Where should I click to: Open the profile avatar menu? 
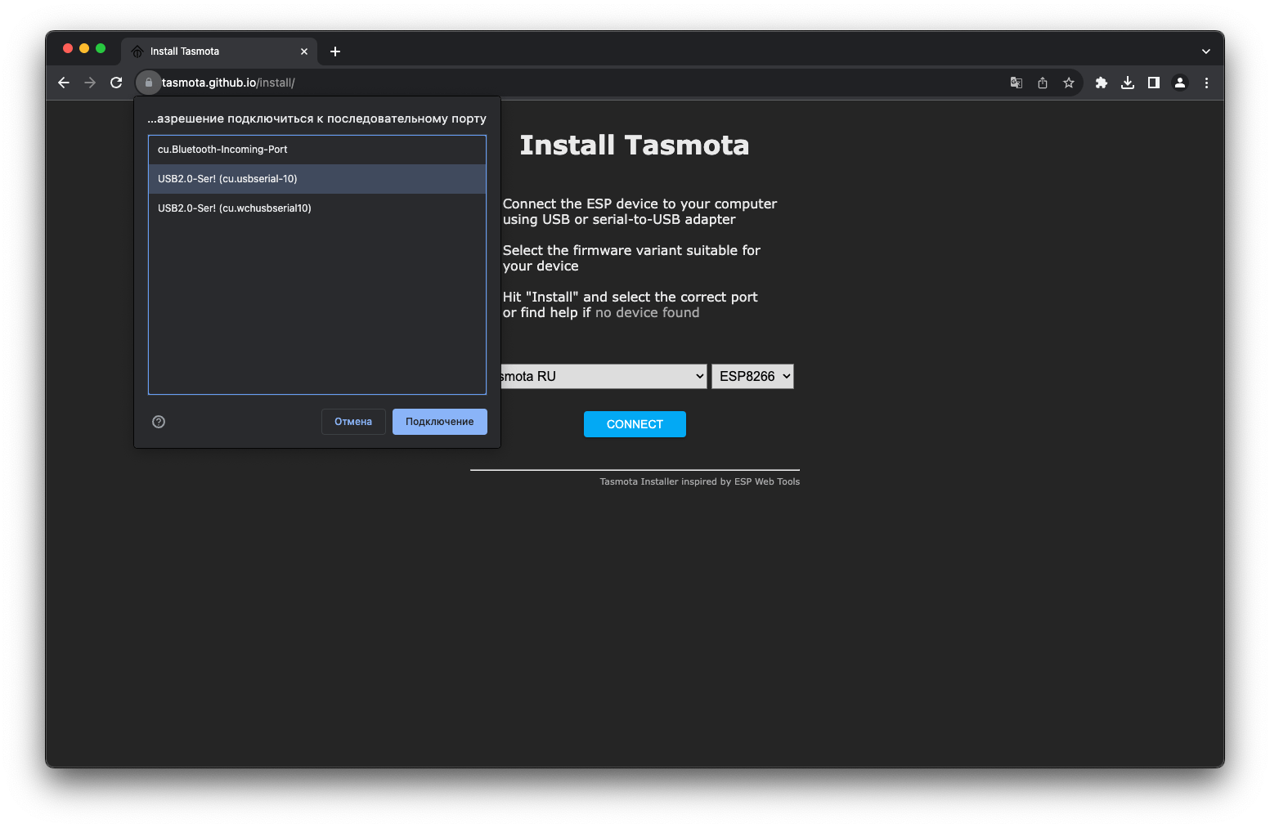coord(1179,83)
